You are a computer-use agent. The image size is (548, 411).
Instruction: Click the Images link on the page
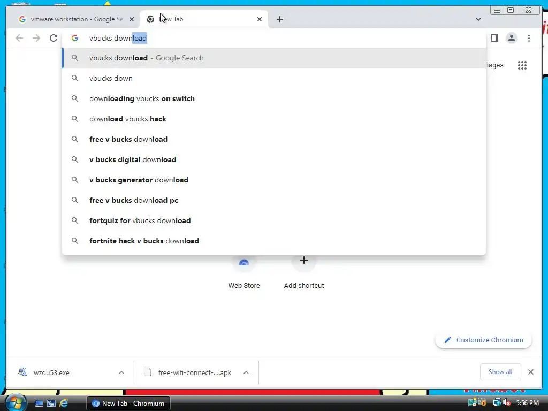(x=494, y=65)
